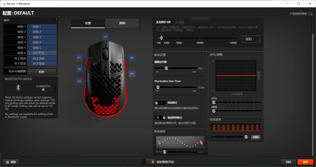This screenshot has width=316, height=167.
Task: Open product information and help icon
Action: 310,14
